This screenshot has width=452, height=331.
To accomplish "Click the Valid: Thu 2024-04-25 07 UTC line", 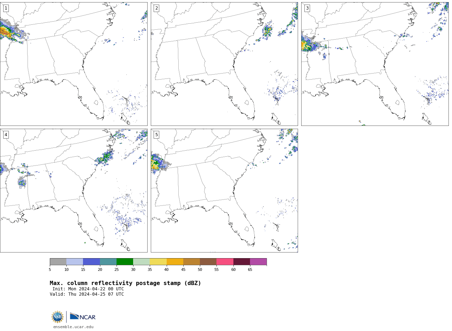I will [87, 294].
